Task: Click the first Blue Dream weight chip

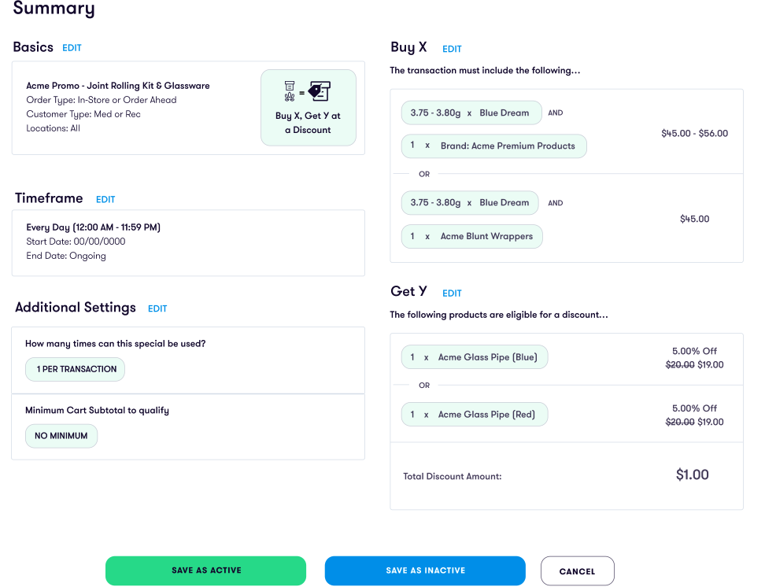Action: click(471, 113)
